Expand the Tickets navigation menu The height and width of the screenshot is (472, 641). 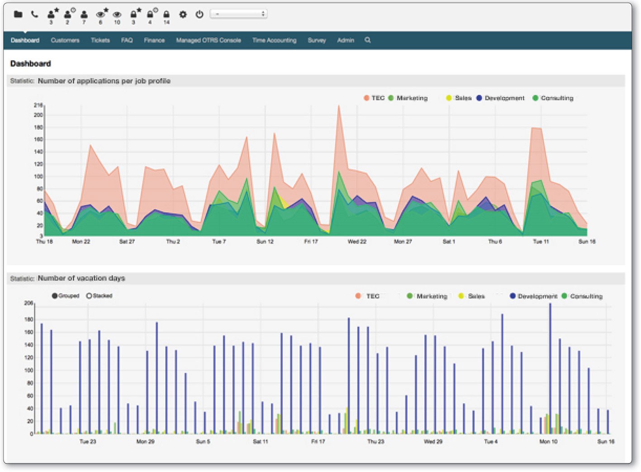tap(100, 40)
